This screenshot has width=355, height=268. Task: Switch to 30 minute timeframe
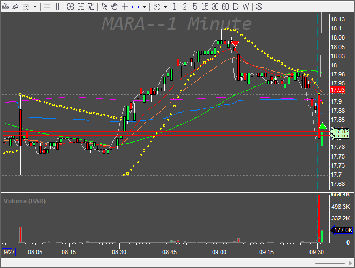click(x=215, y=7)
